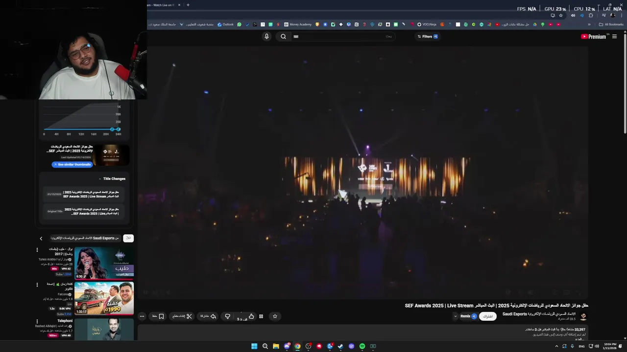The height and width of the screenshot is (352, 627).
Task: Open browser extensions puzzle icon
Action: (591, 15)
